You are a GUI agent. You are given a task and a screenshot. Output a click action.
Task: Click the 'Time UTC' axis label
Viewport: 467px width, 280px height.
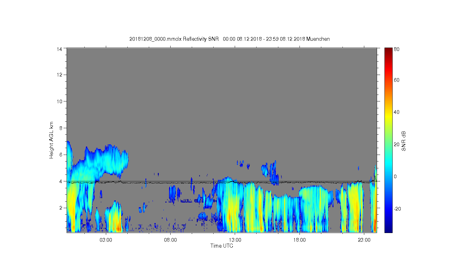221,246
